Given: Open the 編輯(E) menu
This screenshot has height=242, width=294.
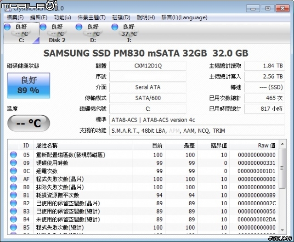Looking at the screenshot, I should [x=39, y=17].
